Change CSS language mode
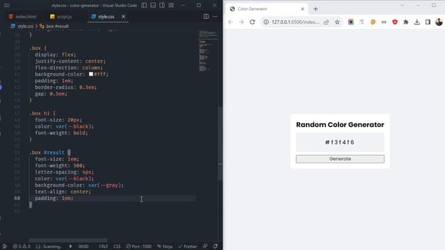Screen dimensions: 445x250 coord(117,247)
